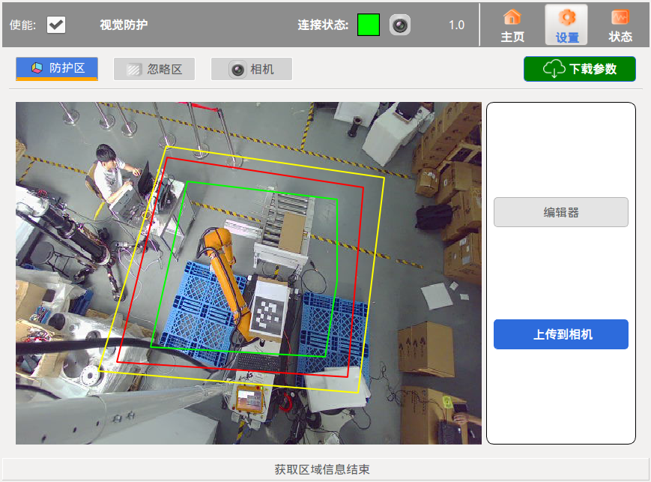Viewport: 651px width, 482px height.
Task: Click the 获取区域信息结束 status bar message
Action: [322, 469]
